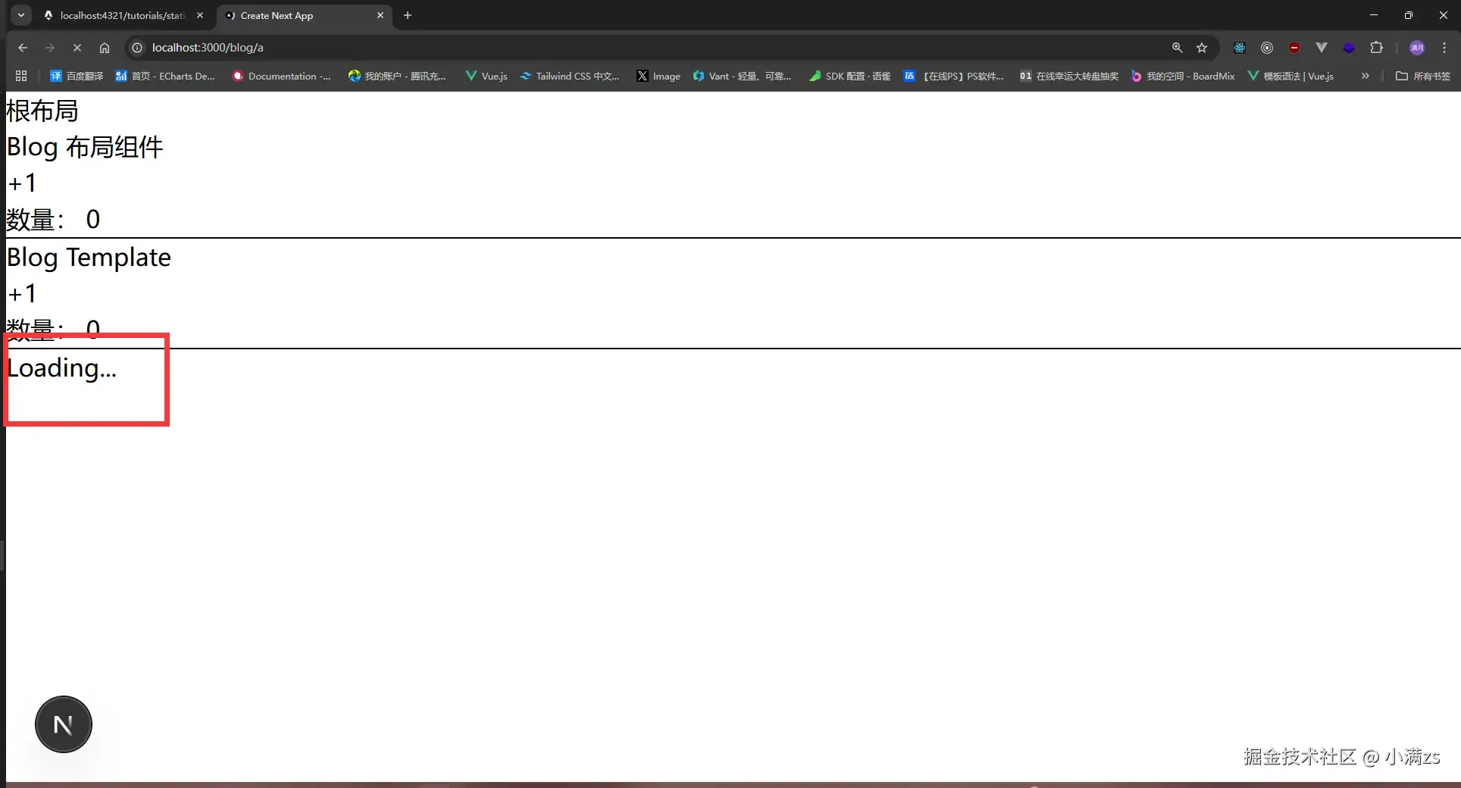
Task: Open the React Developer Tools extension
Action: (x=1240, y=48)
